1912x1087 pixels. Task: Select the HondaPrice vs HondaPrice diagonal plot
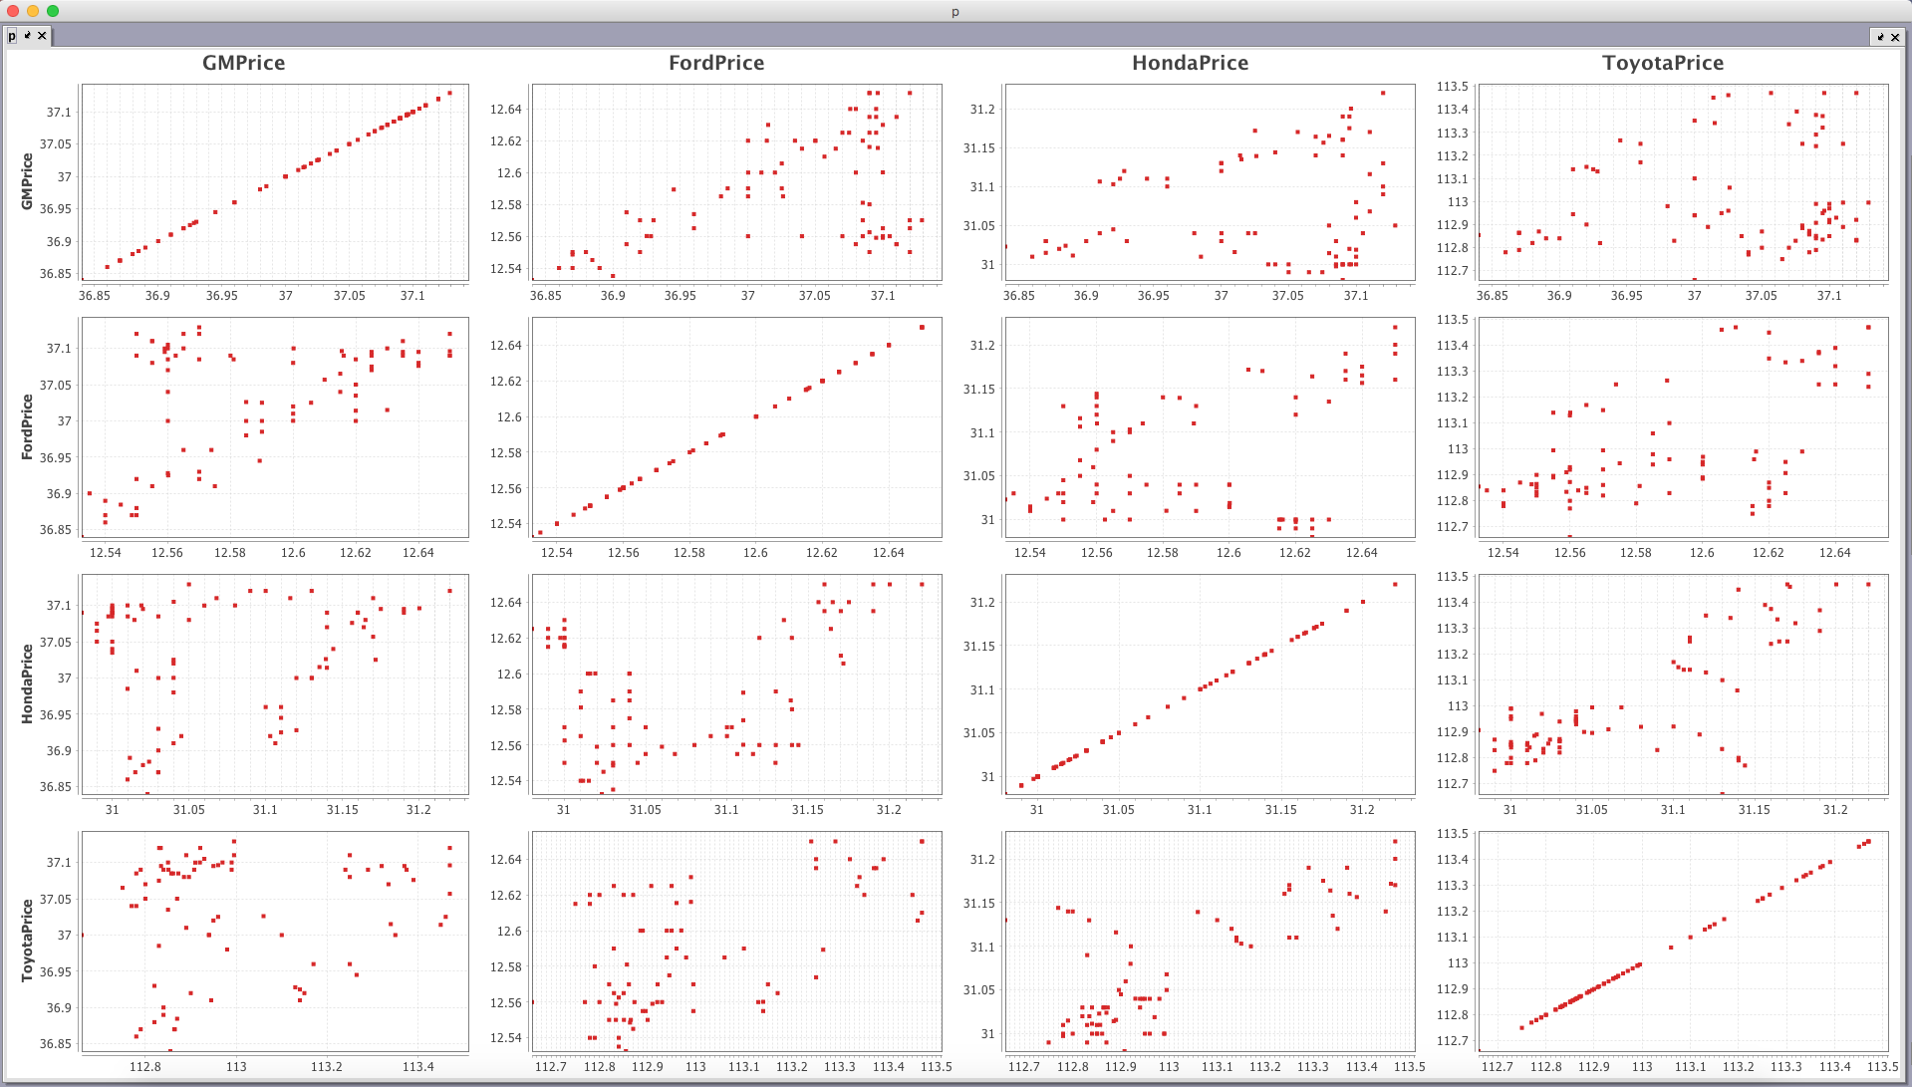(x=1211, y=684)
